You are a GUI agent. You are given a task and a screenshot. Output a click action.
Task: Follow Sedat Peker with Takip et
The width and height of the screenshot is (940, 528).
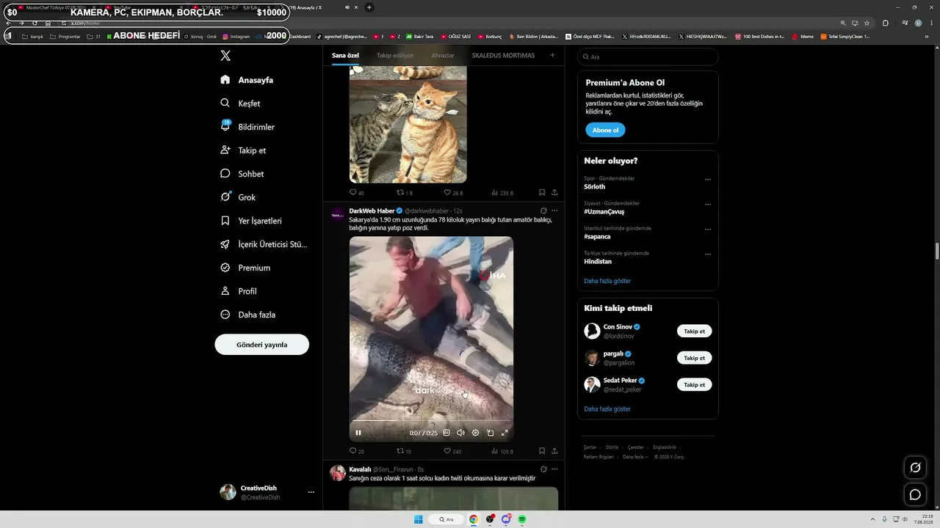[x=694, y=384]
